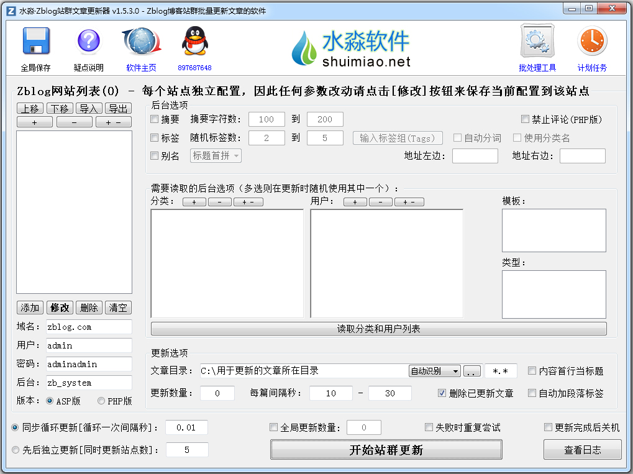The image size is (633, 474).
Task: Click the 分类 + − button
Action: (x=248, y=202)
